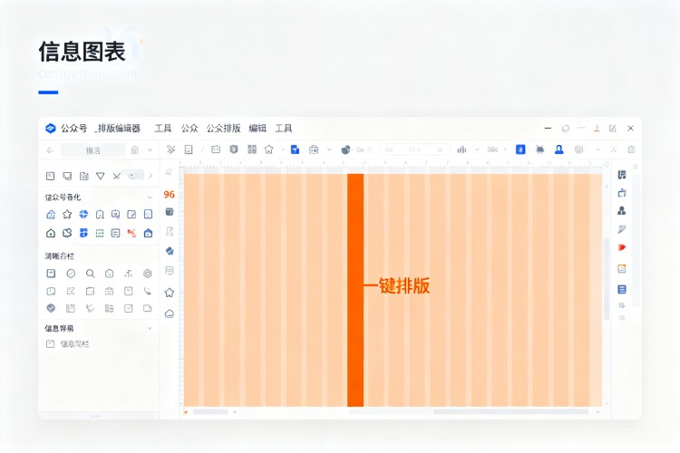Click the briefcase icon in the top toolbar

[314, 149]
